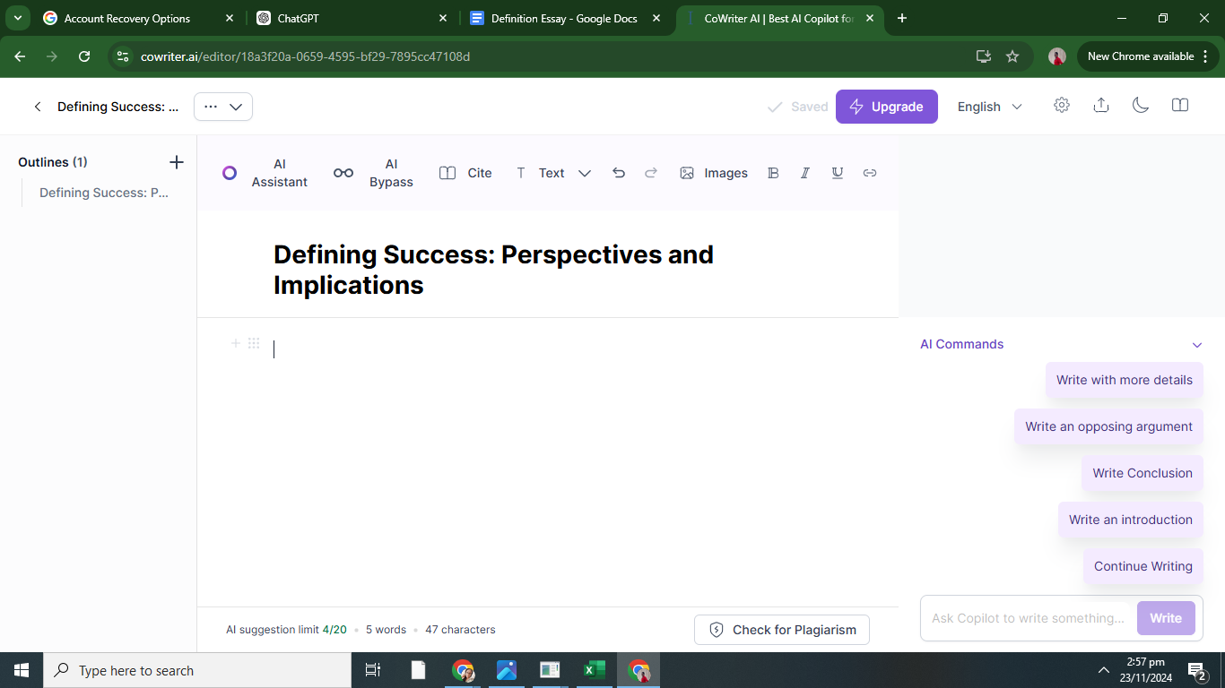Show hidden system tray icons
The width and height of the screenshot is (1225, 688).
pos(1104,670)
